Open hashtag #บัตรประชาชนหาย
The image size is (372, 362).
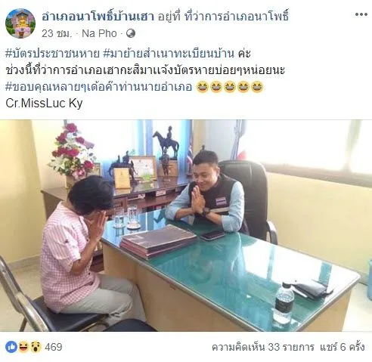(52, 54)
